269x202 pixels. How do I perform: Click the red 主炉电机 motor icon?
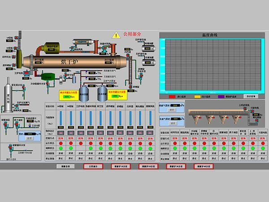click(x=26, y=74)
